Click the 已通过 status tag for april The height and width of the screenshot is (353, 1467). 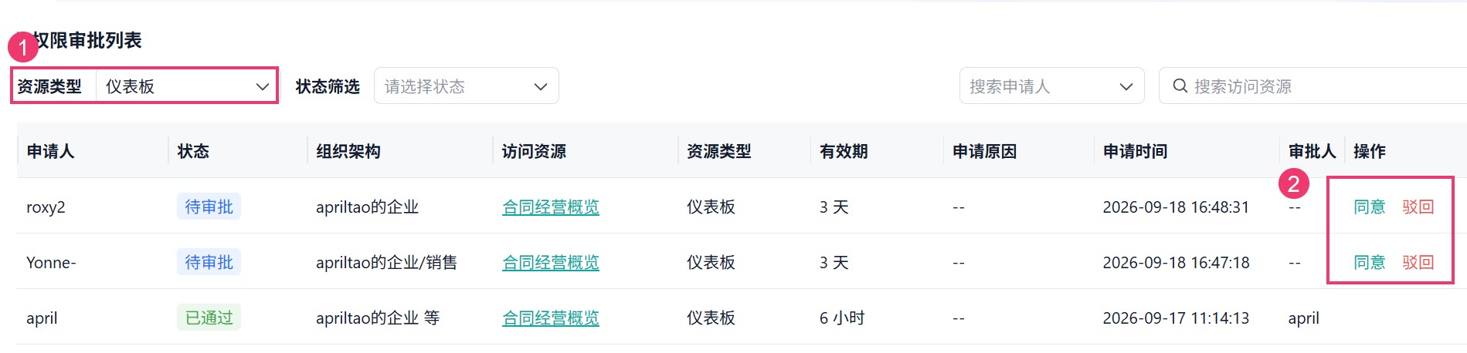(209, 318)
